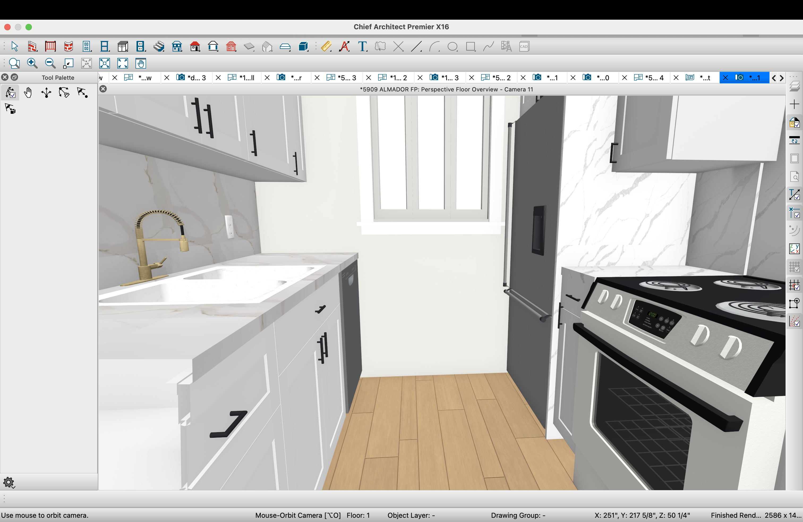Image resolution: width=803 pixels, height=522 pixels.
Task: Close the Tool Palette panel
Action: tap(5, 77)
